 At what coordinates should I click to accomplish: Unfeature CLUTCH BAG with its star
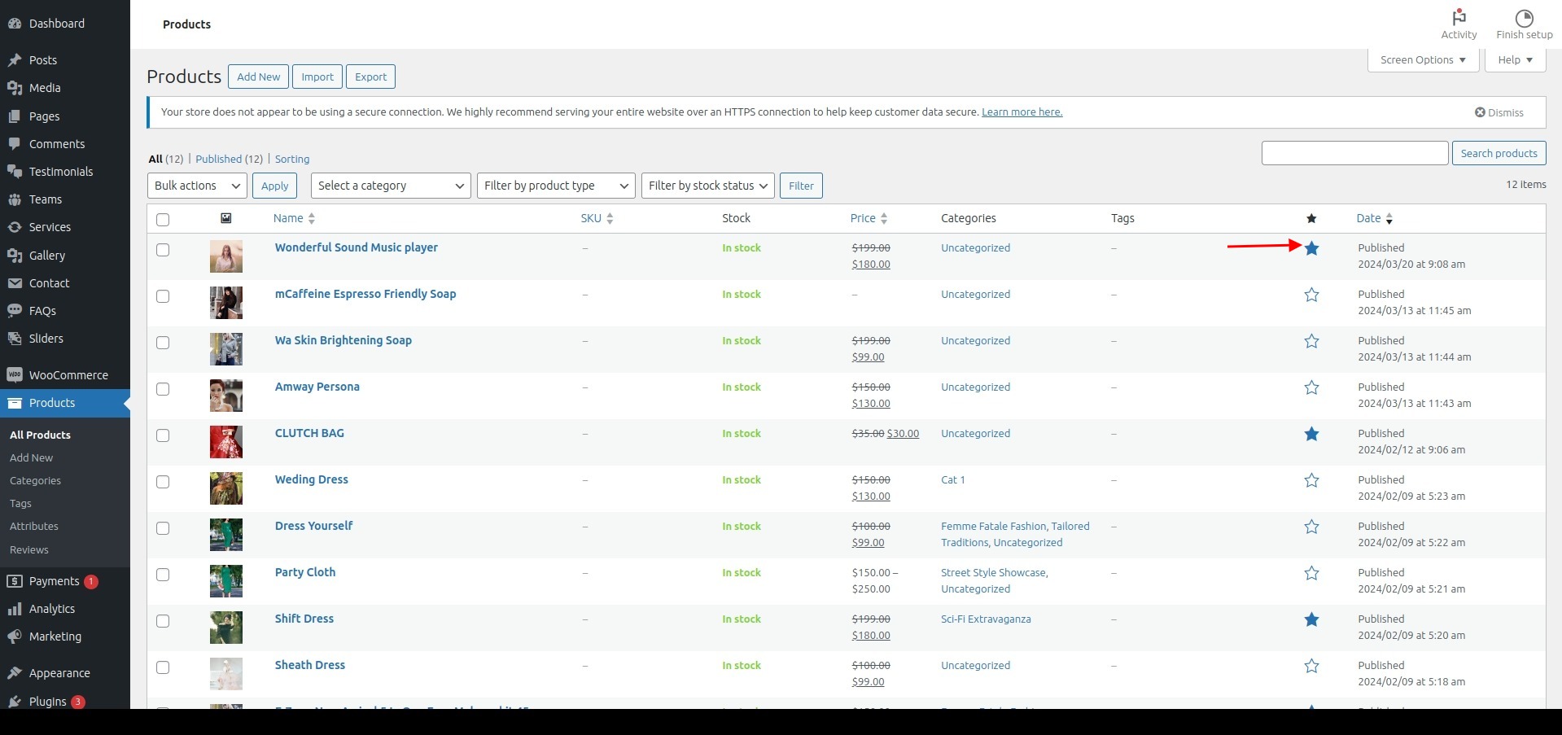pos(1311,434)
